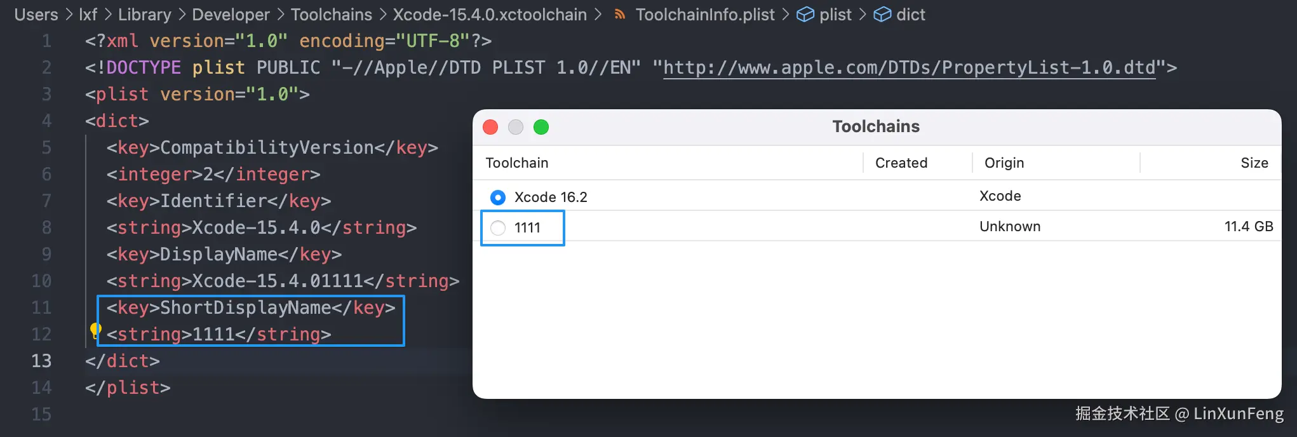Viewport: 1297px width, 437px height.
Task: Close the Toolchains window with red button
Action: (x=490, y=127)
